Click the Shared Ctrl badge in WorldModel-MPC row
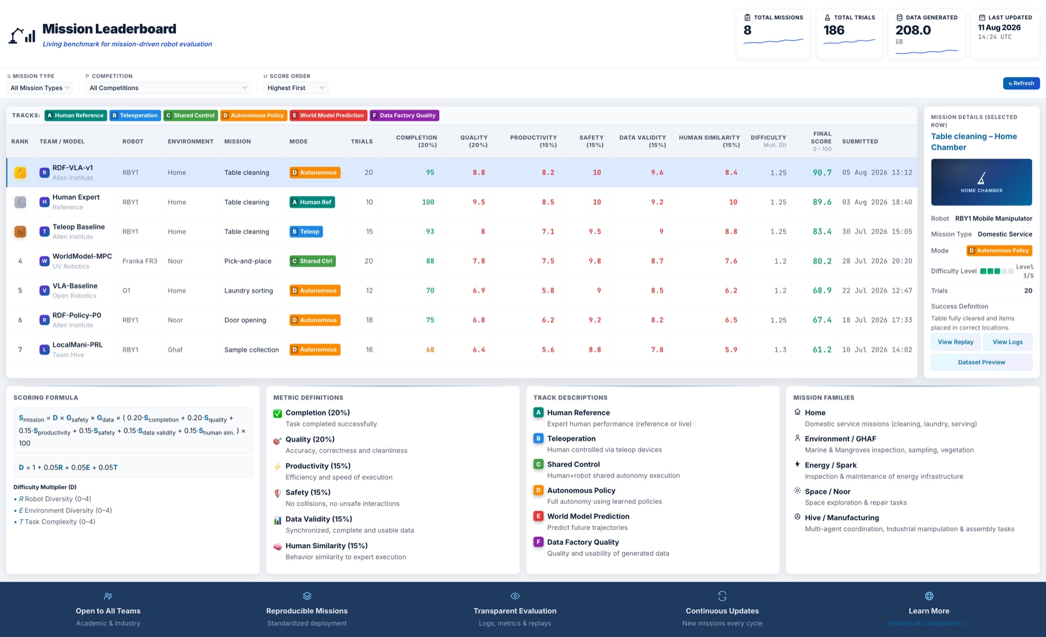 coord(313,261)
